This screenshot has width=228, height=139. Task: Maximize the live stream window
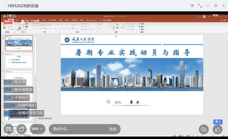coord(216,6)
